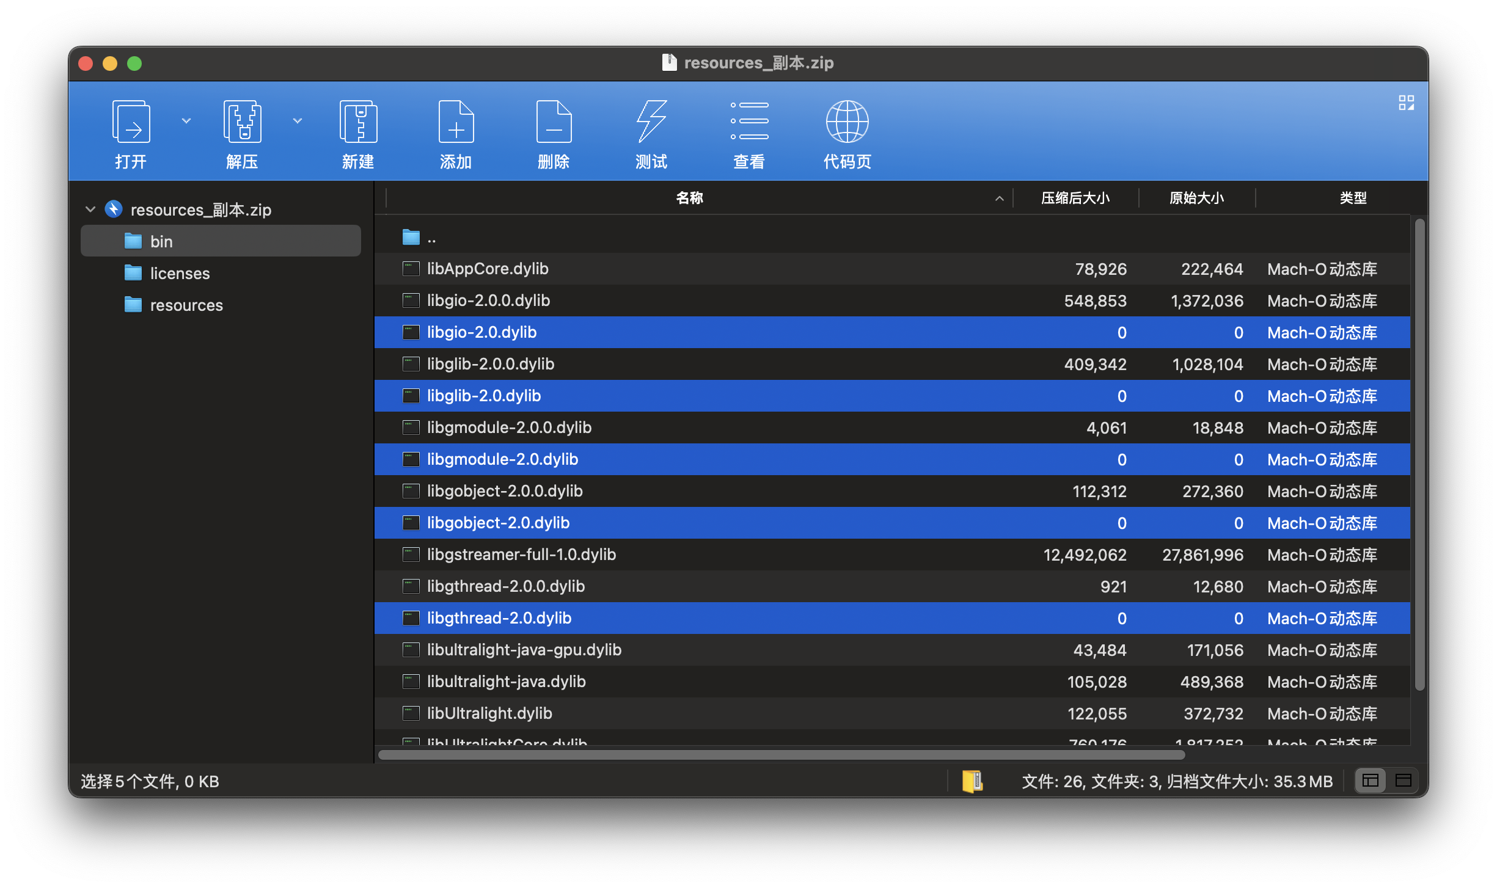Screen dimensions: 1497x888
Task: Select the licenses folder in sidebar
Action: pyautogui.click(x=180, y=273)
